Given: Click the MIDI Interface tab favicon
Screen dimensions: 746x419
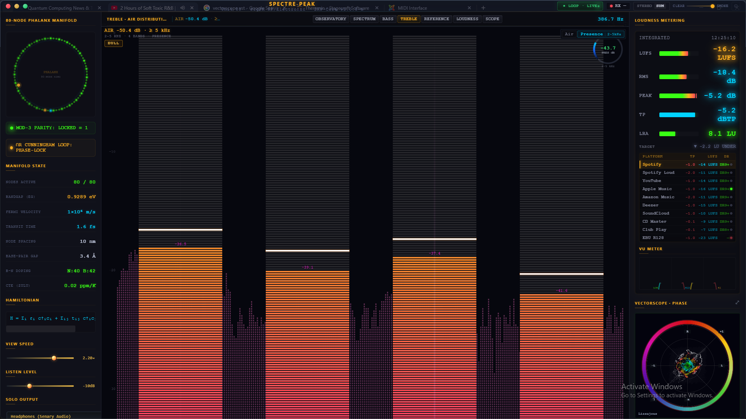Looking at the screenshot, I should click(392, 8).
